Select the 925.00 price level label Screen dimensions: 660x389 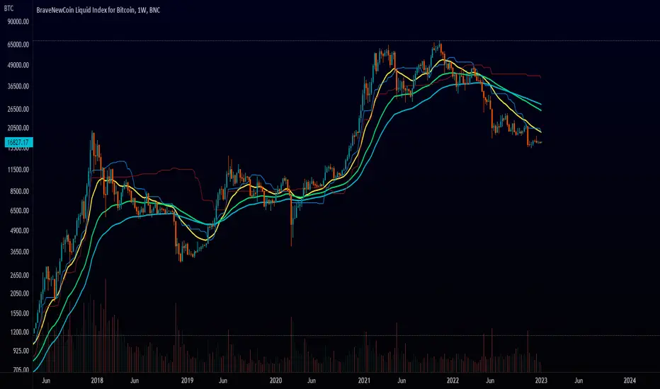tap(21, 351)
